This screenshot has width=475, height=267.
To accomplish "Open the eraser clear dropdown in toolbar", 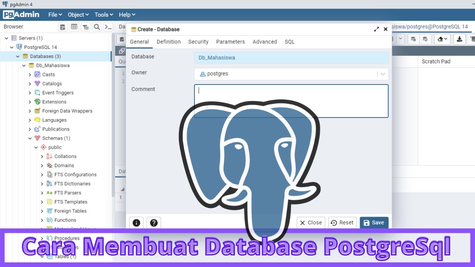I will (442, 39).
